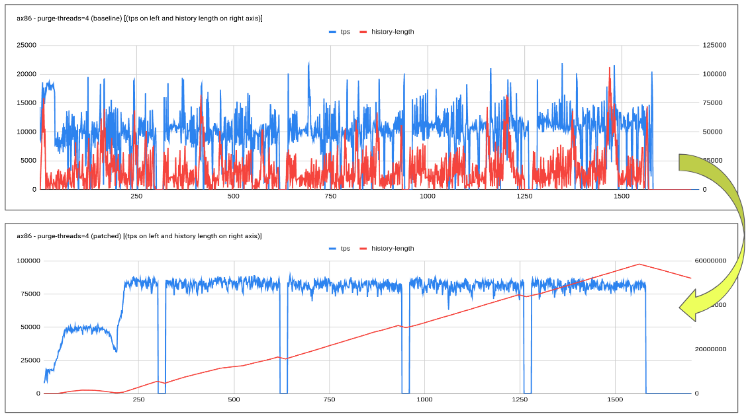Click the blue tps legend swatch in patched chart

[x=332, y=249]
